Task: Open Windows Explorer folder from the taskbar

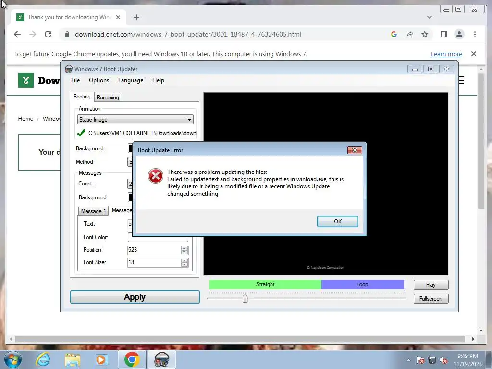Action: pos(73,359)
